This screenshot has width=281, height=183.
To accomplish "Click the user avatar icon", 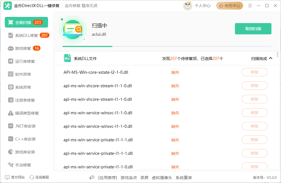I will pyautogui.click(x=188, y=6).
